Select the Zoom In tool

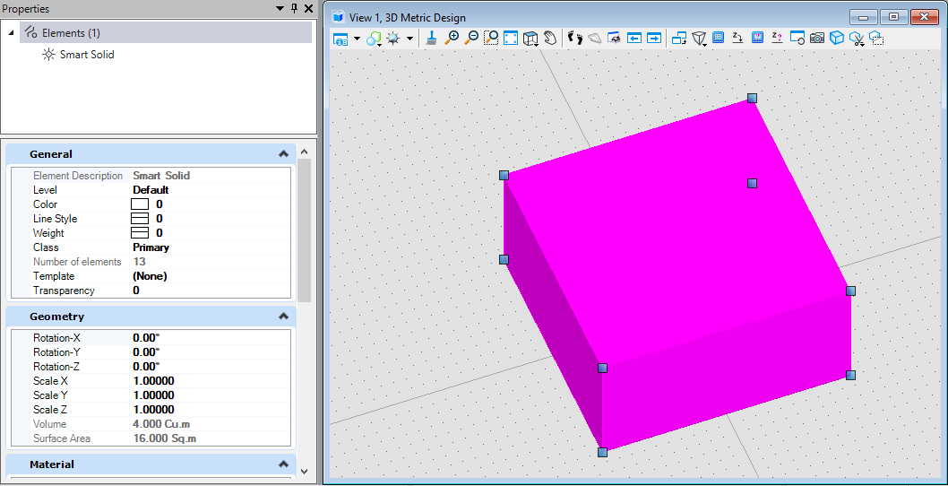pos(451,39)
